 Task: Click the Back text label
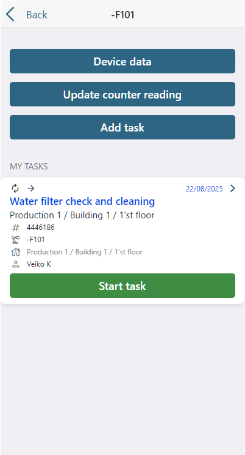(x=37, y=15)
